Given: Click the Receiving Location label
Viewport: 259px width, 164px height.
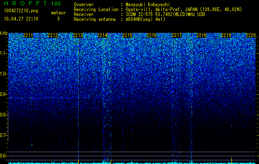Looking at the screenshot, I should (96, 9).
